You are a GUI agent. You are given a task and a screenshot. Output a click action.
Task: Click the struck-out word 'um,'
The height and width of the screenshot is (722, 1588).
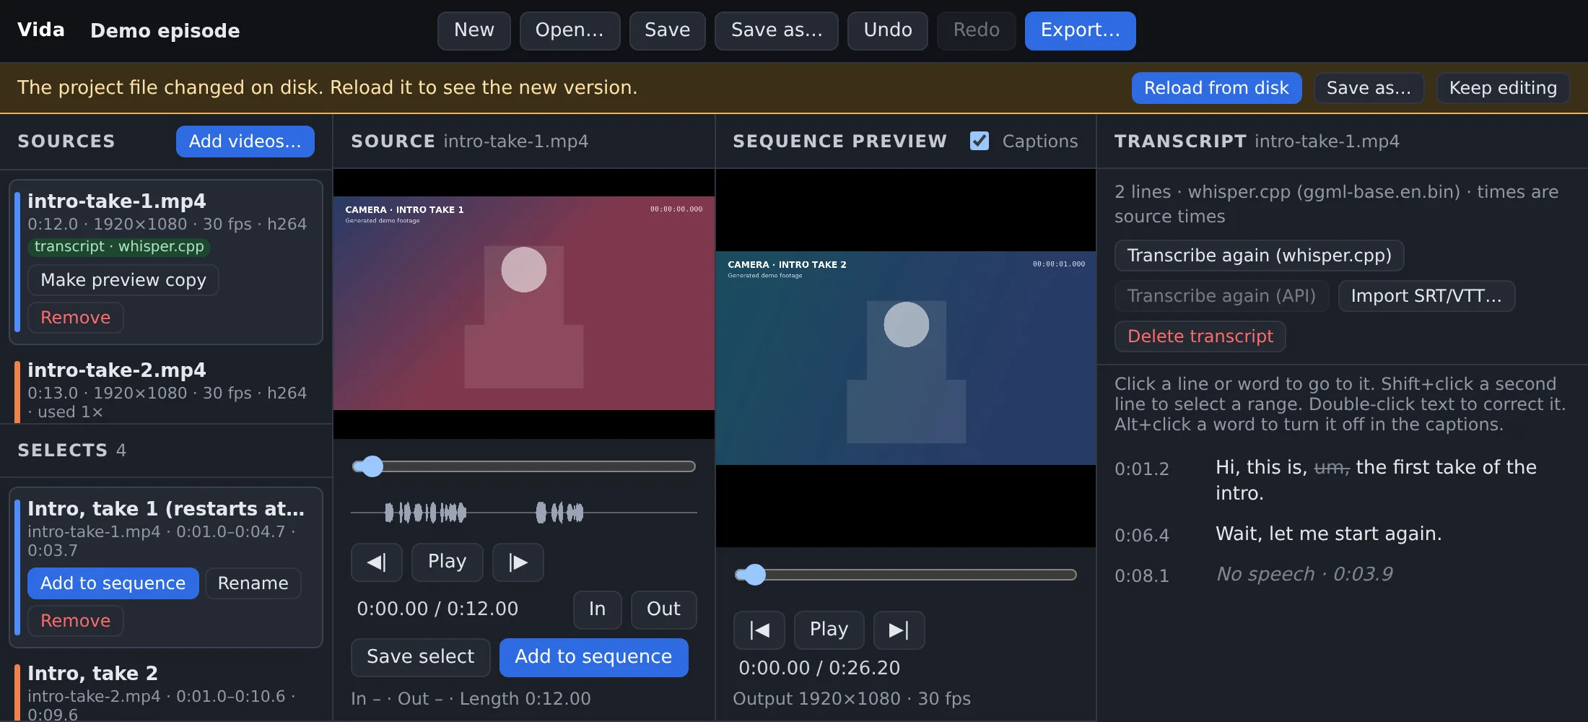[x=1331, y=467]
